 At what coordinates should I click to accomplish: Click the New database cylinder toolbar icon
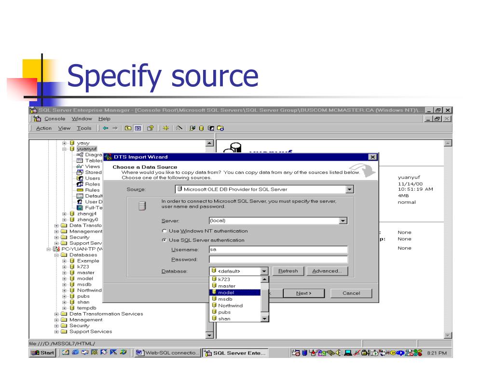tap(201, 128)
